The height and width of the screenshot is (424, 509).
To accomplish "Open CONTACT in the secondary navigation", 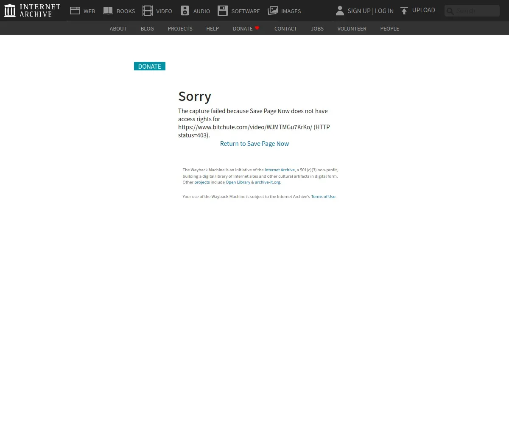I will pyautogui.click(x=285, y=28).
